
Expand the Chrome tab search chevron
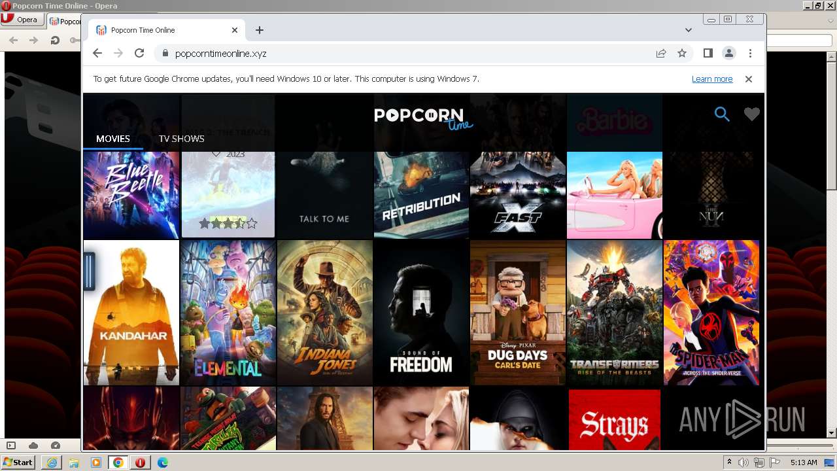(689, 30)
